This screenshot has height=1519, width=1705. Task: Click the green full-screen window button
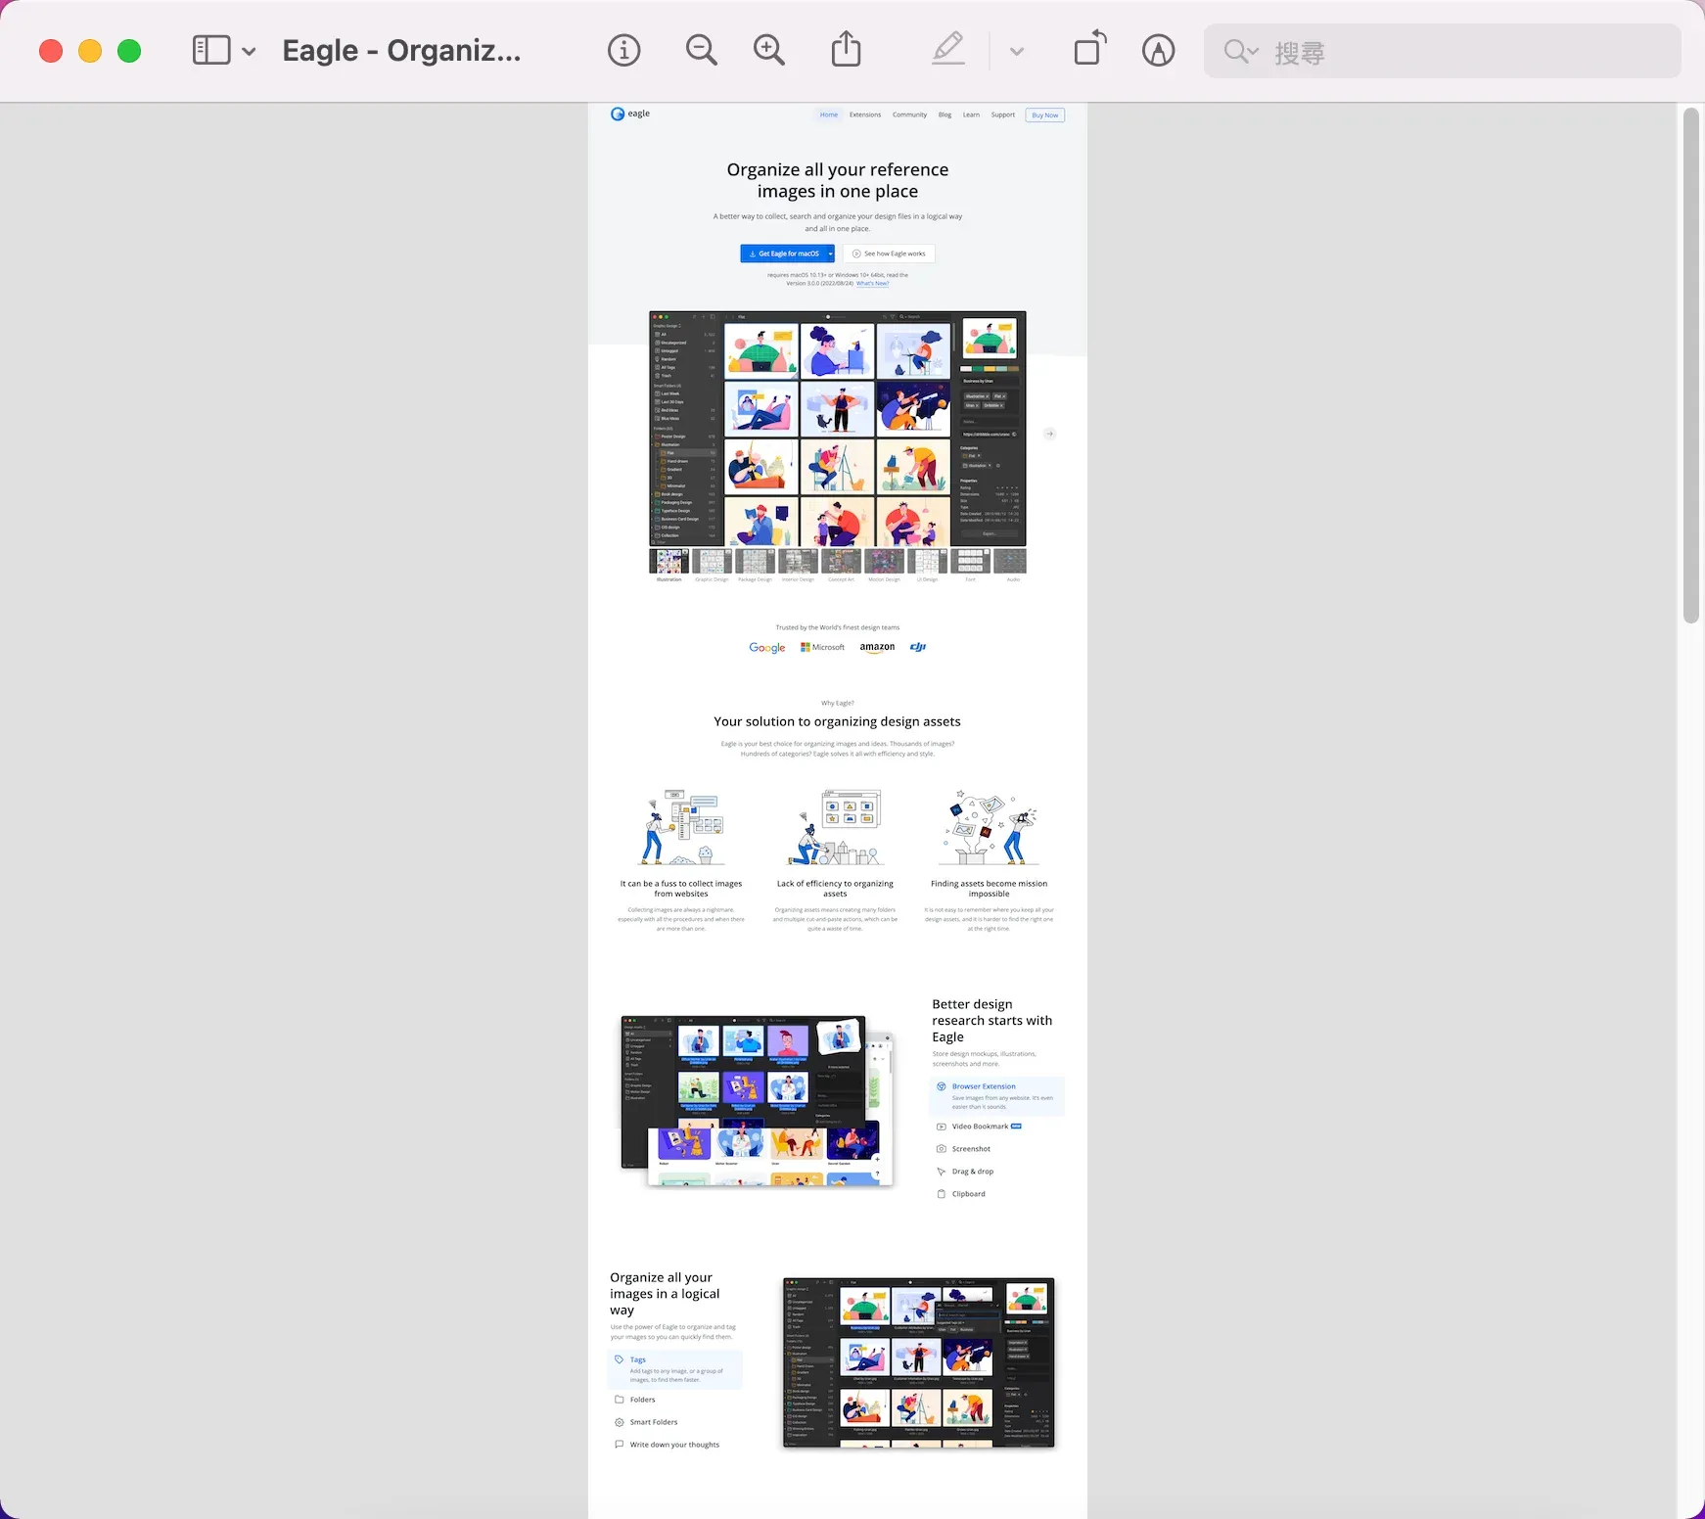point(129,51)
